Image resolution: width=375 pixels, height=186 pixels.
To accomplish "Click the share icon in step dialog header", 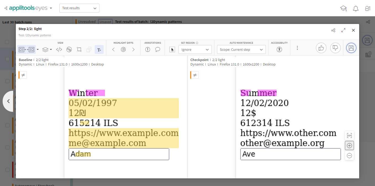I will [x=333, y=30].
